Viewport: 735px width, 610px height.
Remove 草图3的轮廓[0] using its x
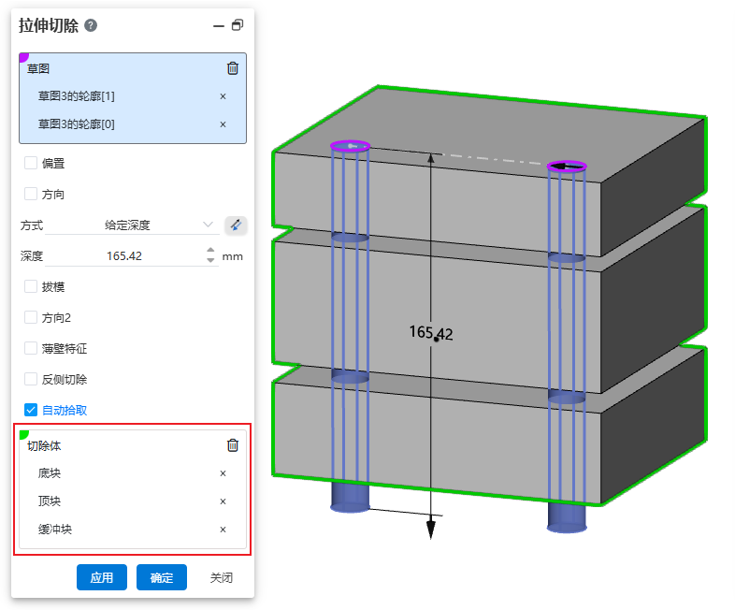(x=223, y=124)
